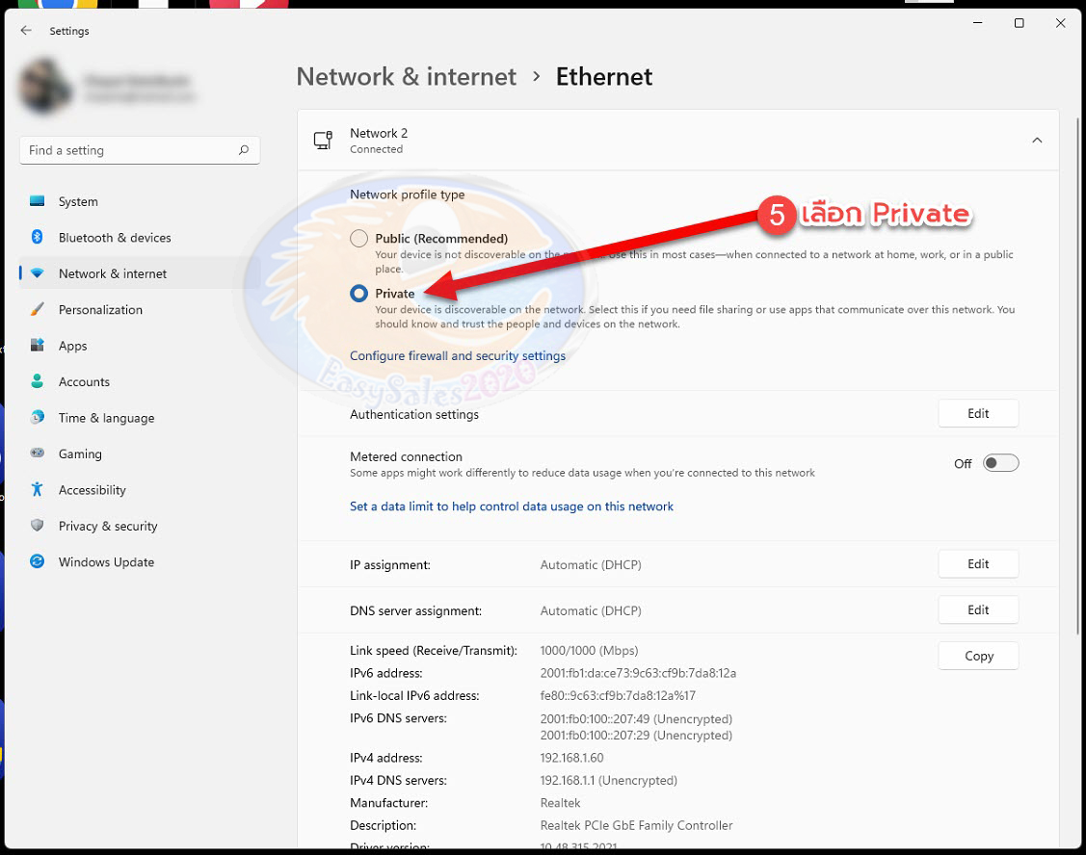Open Privacy & security settings

click(x=107, y=526)
